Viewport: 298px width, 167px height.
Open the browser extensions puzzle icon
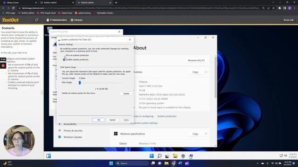(279, 8)
